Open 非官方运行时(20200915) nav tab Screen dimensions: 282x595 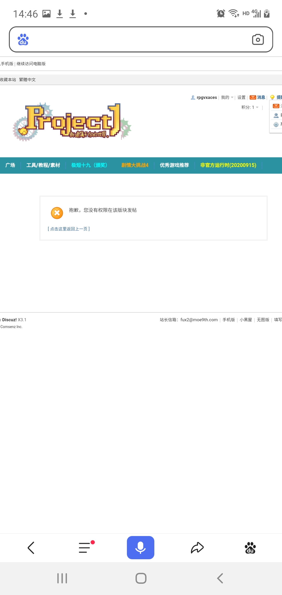point(228,165)
